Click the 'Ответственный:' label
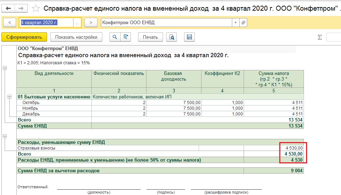 pyautogui.click(x=33, y=187)
